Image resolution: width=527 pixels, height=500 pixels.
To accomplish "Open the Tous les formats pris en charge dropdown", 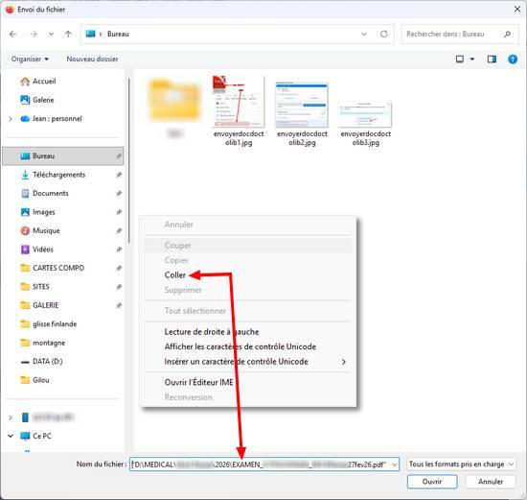I will tap(461, 464).
